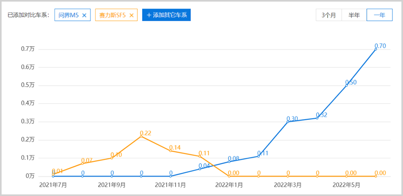Click the 2021年11月 x-axis label
The height and width of the screenshot is (196, 403).
[170, 185]
